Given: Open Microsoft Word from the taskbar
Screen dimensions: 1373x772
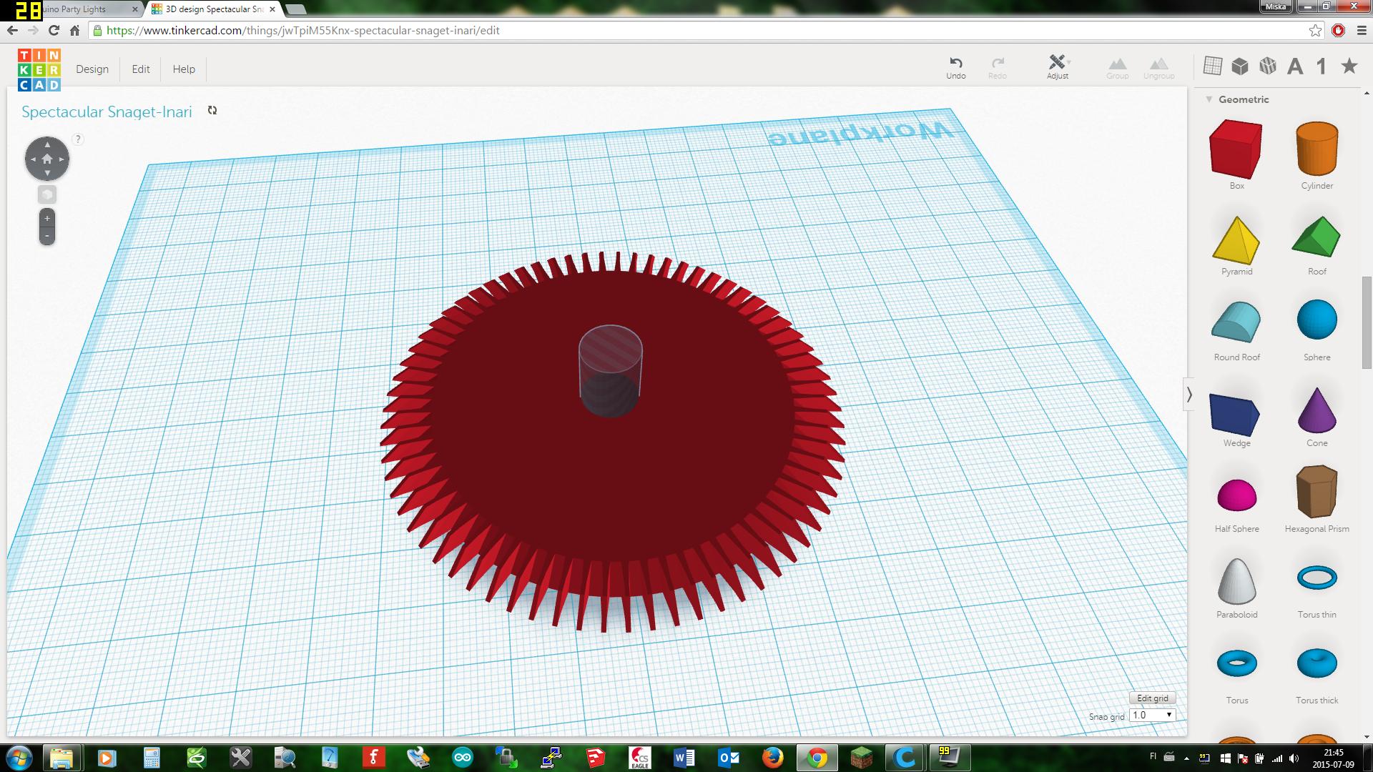Looking at the screenshot, I should pos(684,758).
